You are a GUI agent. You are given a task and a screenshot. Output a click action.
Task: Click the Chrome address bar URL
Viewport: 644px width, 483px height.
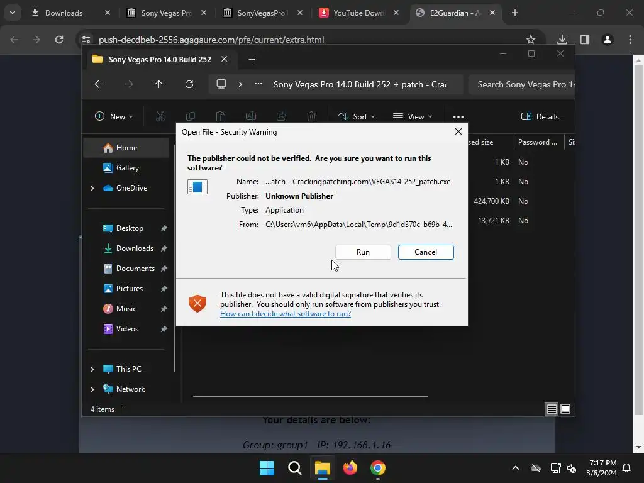pyautogui.click(x=211, y=40)
